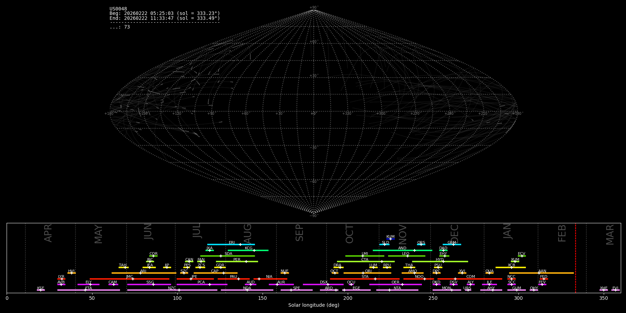Select the green AND activity bar

pos(402,250)
